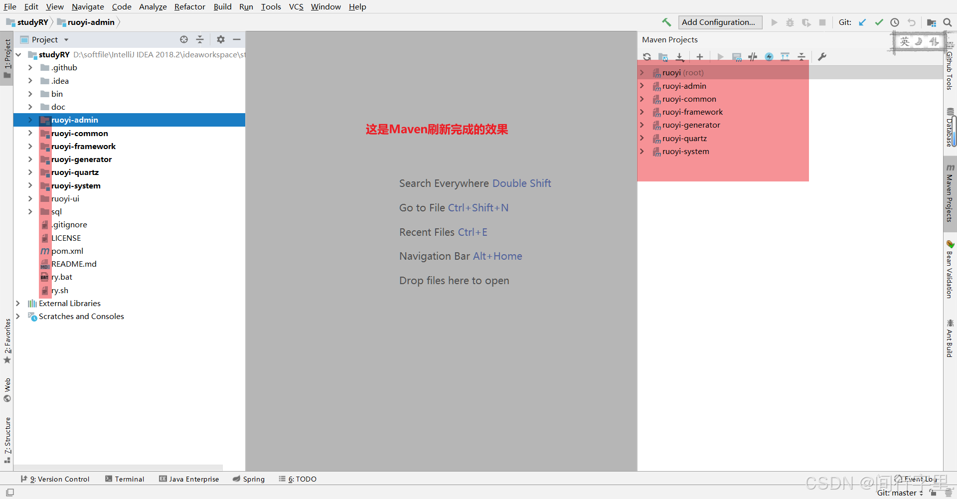Viewport: 957px width, 499px height.
Task: Open the Build menu
Action: tap(223, 6)
